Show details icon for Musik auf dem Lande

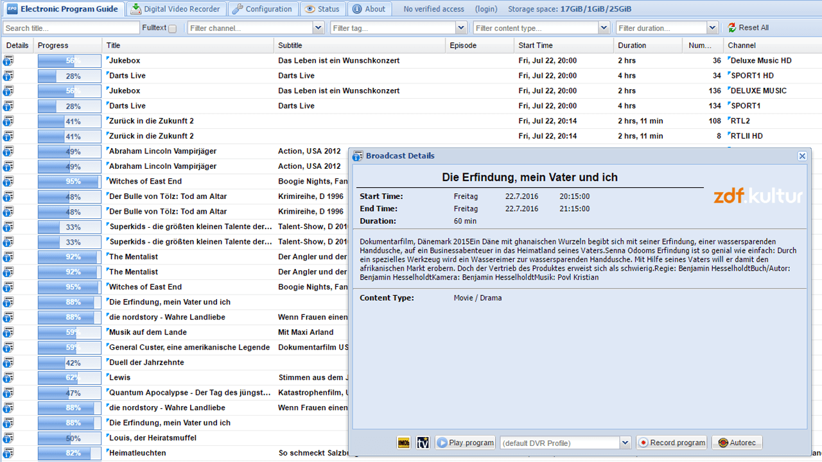(8, 332)
